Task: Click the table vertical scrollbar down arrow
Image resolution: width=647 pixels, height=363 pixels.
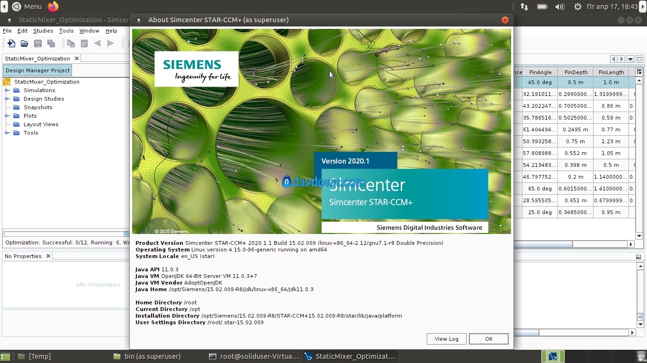Action: click(639, 236)
